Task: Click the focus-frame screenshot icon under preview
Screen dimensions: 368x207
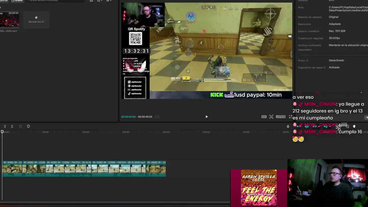Action: coord(271,117)
